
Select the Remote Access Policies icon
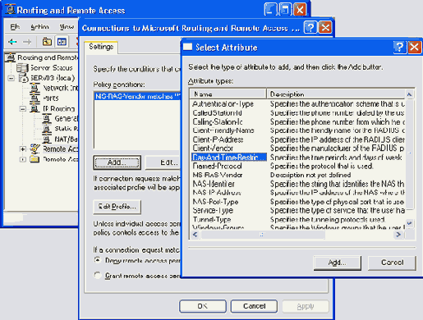click(34, 149)
